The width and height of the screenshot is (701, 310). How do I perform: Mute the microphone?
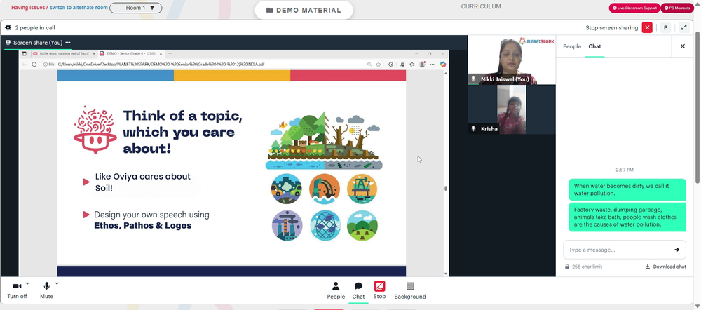[x=46, y=290]
